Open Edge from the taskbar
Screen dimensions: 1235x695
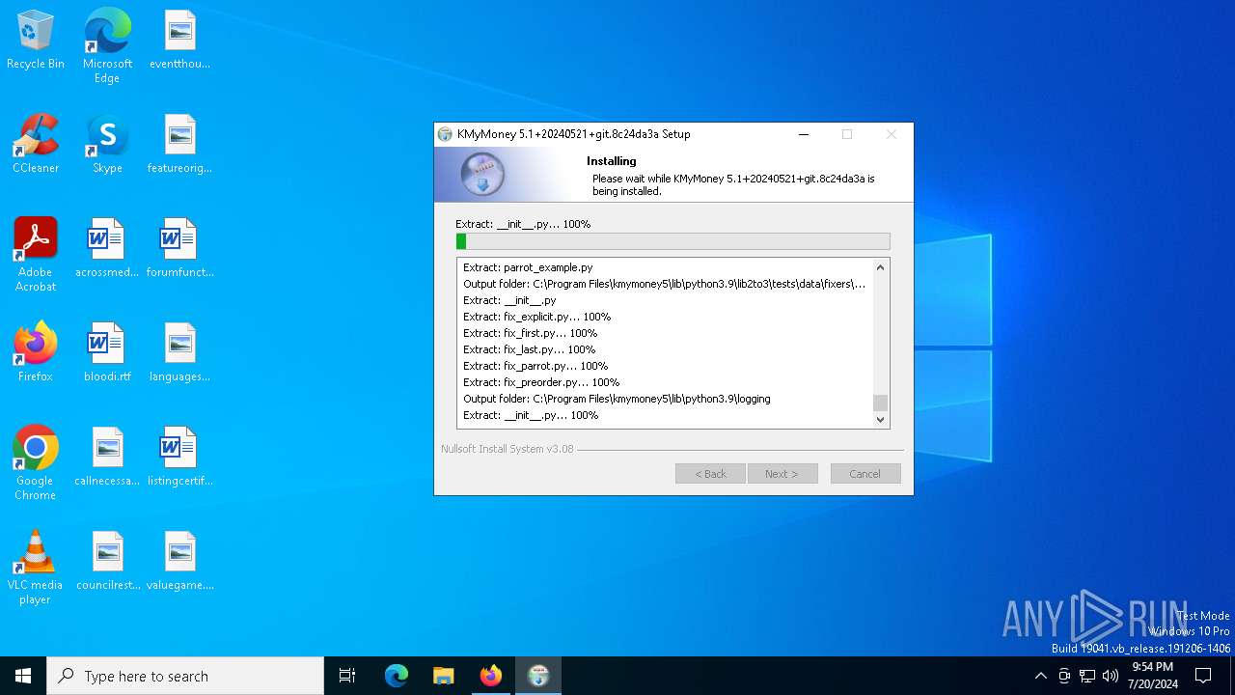397,676
